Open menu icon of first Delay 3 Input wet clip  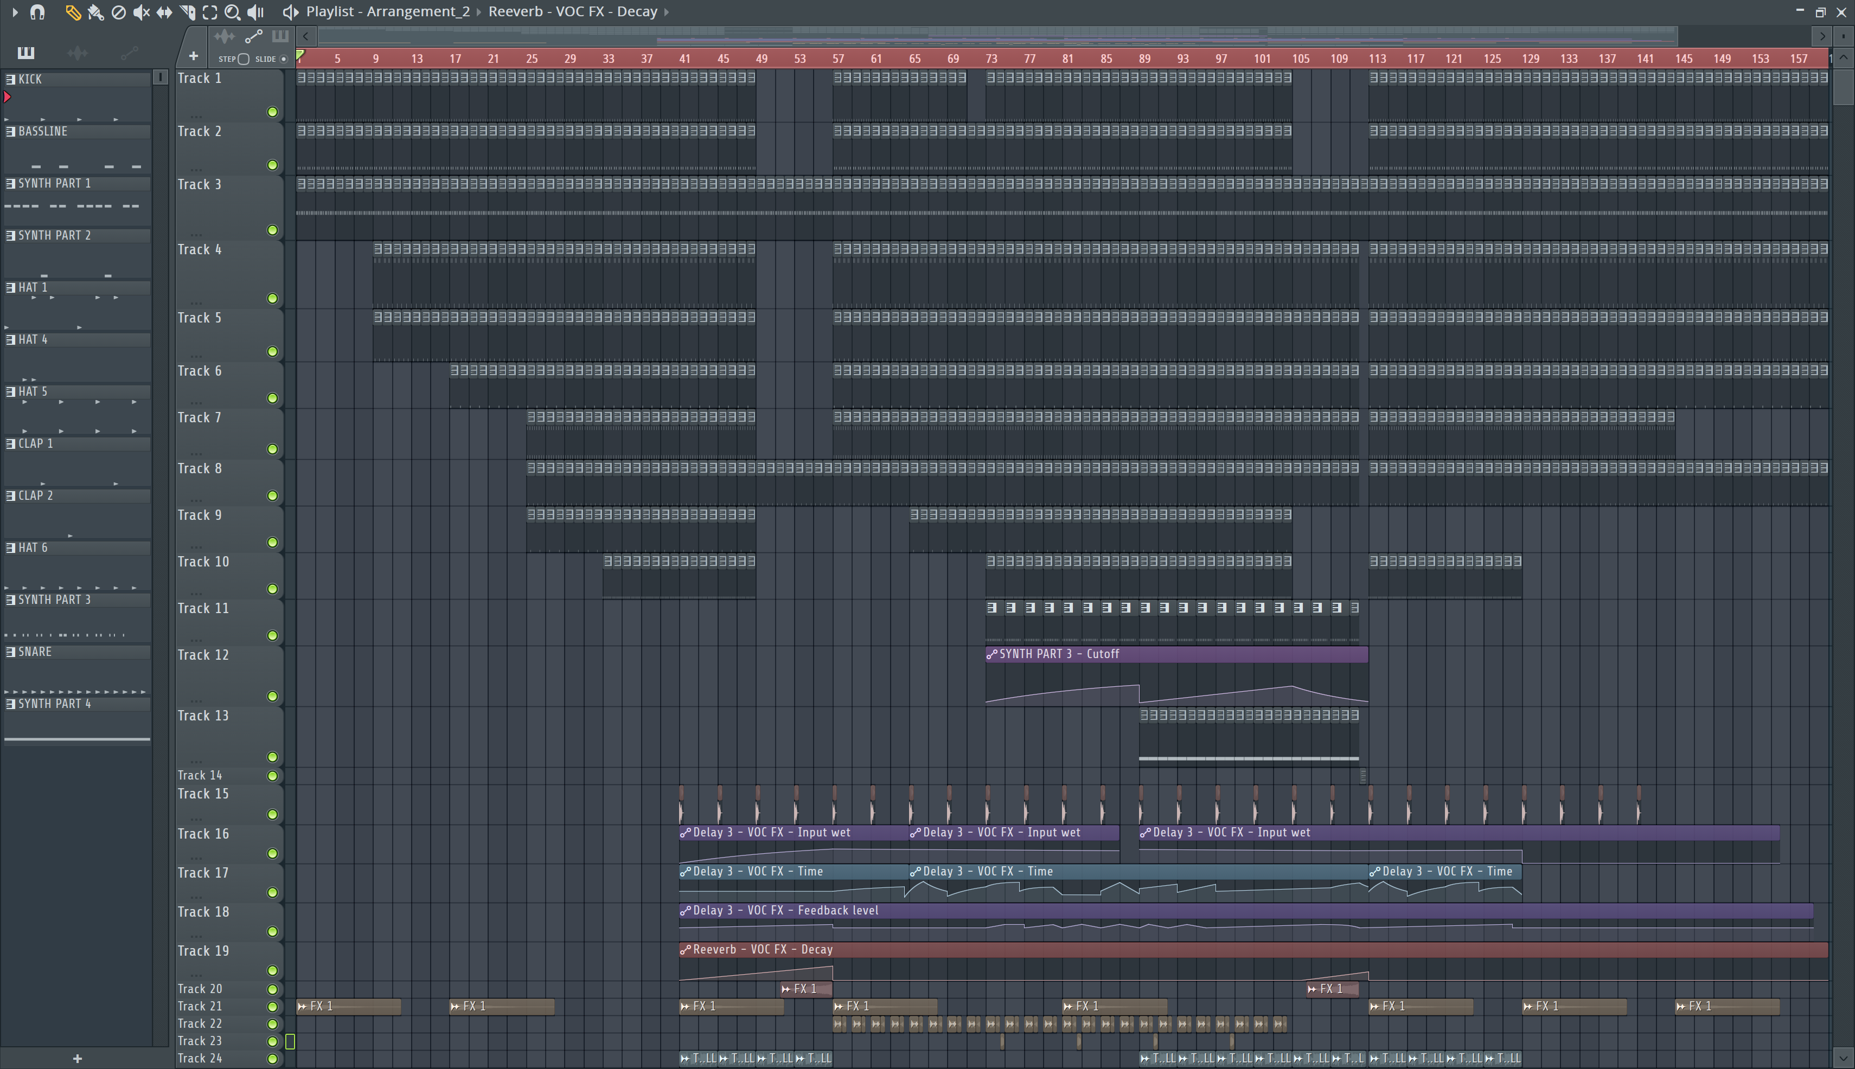686,833
